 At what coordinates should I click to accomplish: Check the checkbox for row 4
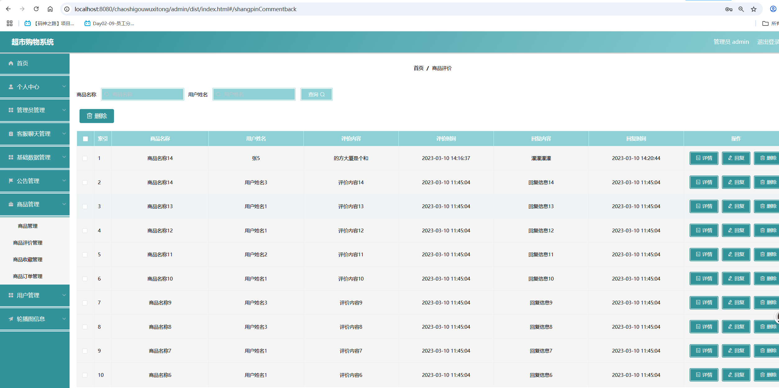85,231
